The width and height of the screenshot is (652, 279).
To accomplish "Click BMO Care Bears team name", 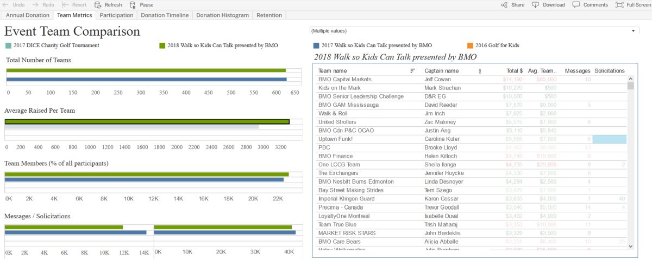I will click(x=339, y=242).
